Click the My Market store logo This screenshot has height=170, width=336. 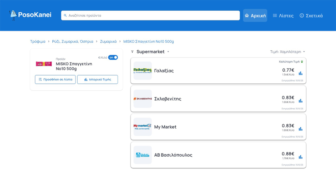pyautogui.click(x=142, y=127)
